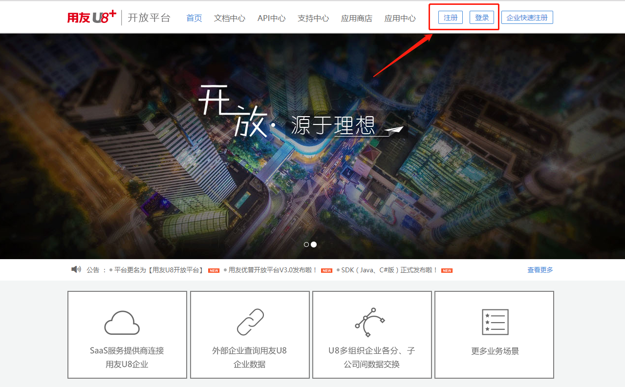This screenshot has height=387, width=625.
Task: Open the 用友U8开放平台 rename announcement
Action: [x=158, y=270]
